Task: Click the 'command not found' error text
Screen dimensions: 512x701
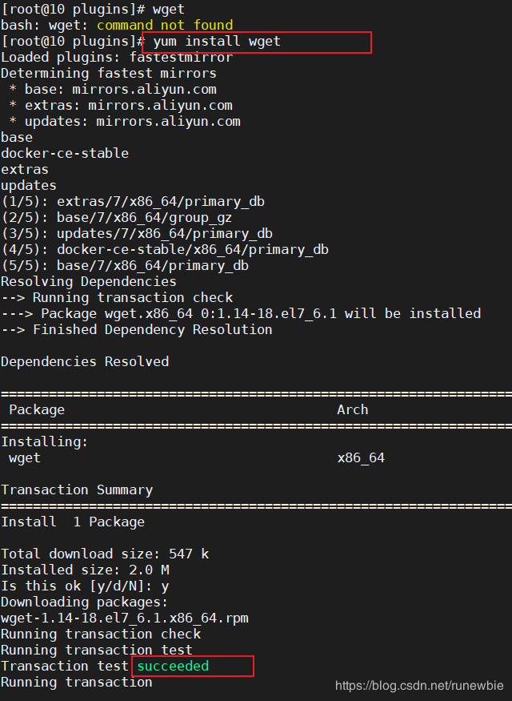Action: [165, 25]
